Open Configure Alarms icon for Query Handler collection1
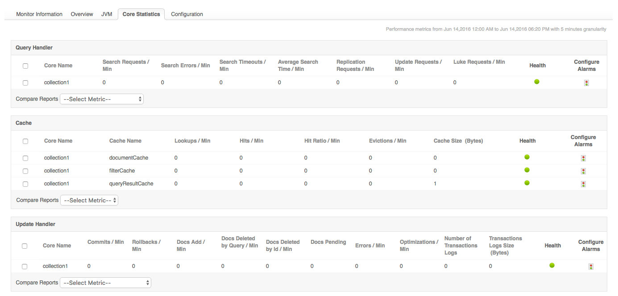618x296 pixels. [x=586, y=83]
